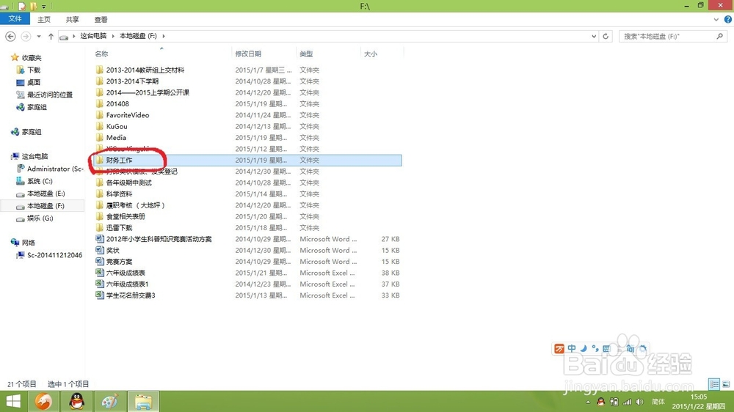Select the 2013-2014教研组上交材料 folder
The width and height of the screenshot is (734, 412).
coord(145,70)
